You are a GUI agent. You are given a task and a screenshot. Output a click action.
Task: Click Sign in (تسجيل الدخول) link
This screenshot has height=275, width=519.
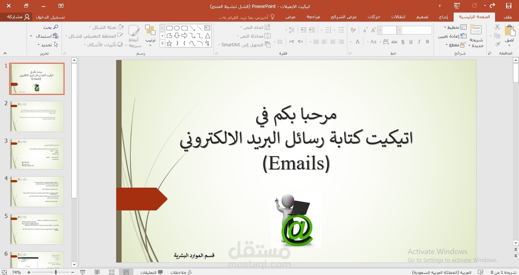[50, 17]
